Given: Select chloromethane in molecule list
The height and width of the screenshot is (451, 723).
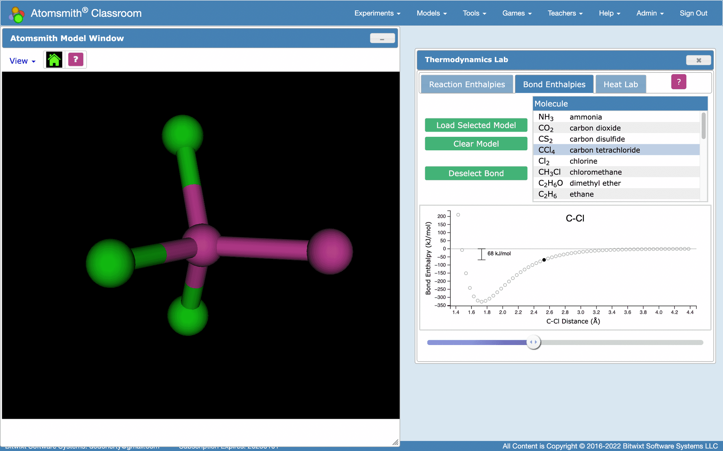Looking at the screenshot, I should (x=616, y=172).
